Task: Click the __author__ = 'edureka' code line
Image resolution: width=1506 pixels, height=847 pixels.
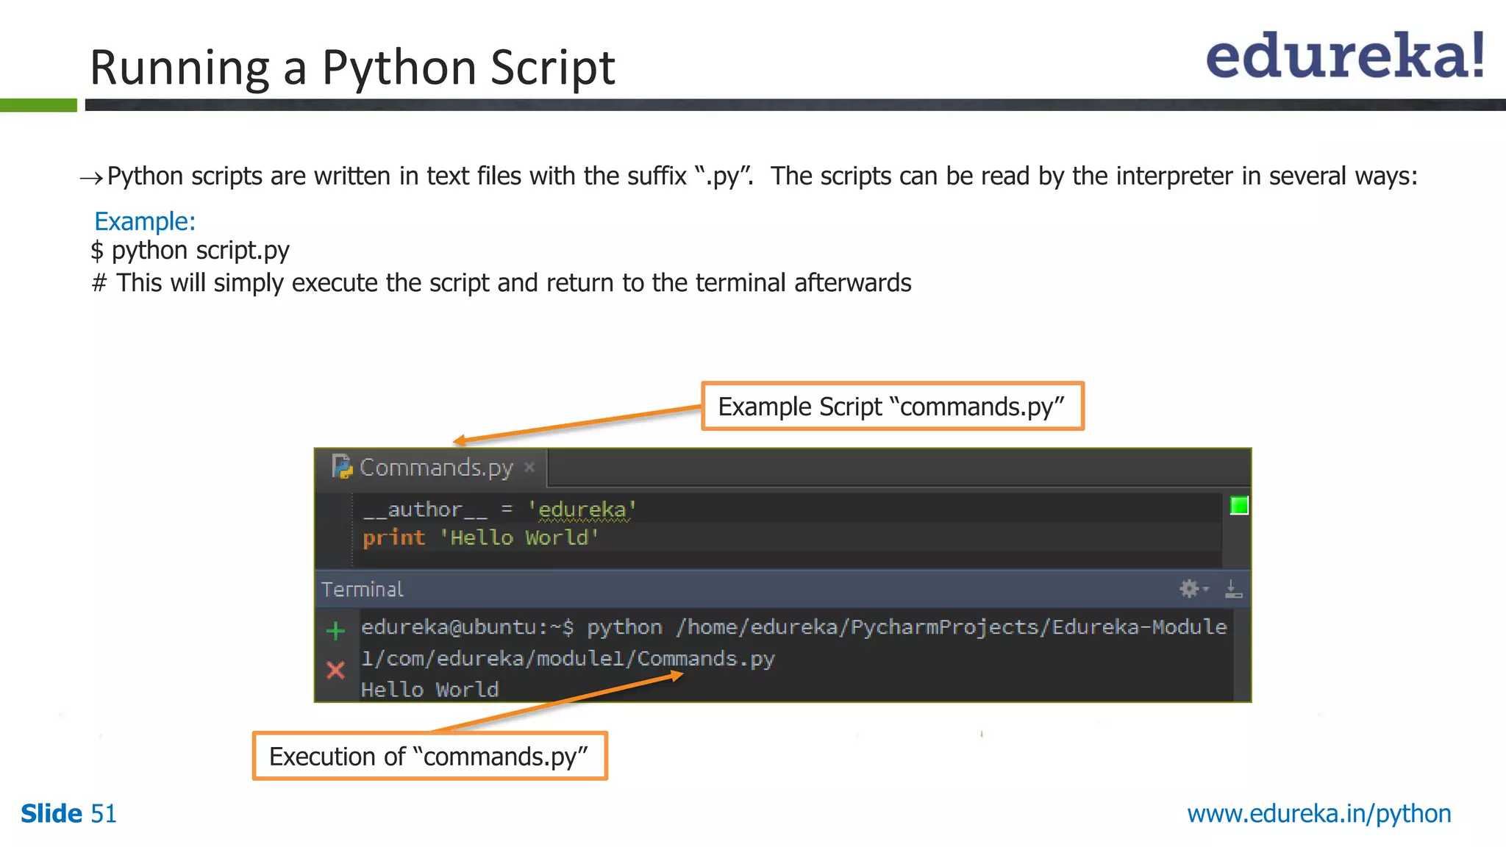Action: coord(499,510)
